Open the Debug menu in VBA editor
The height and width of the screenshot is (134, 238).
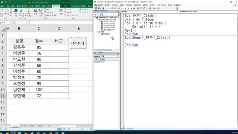point(137,5)
